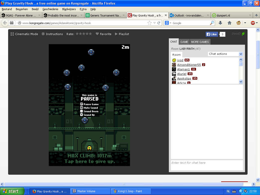Image resolution: width=260 pixels, height=195 pixels.
Task: Open ivod user profile link
Action: (180, 60)
